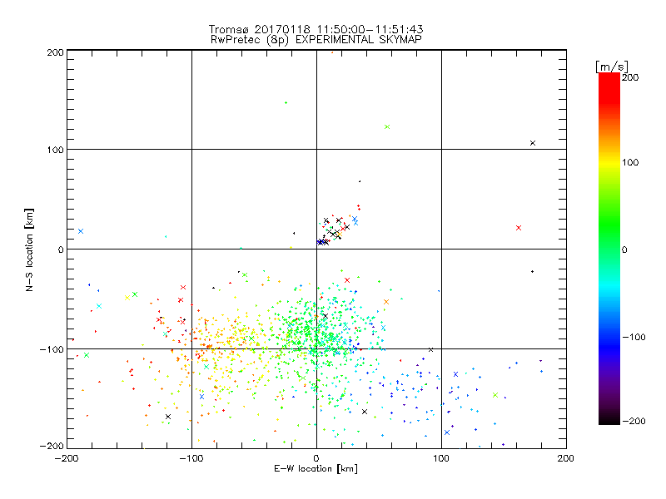Viewport: 666px width, 499px height.
Task: Click the velocity color bar gradient
Action: point(609,249)
